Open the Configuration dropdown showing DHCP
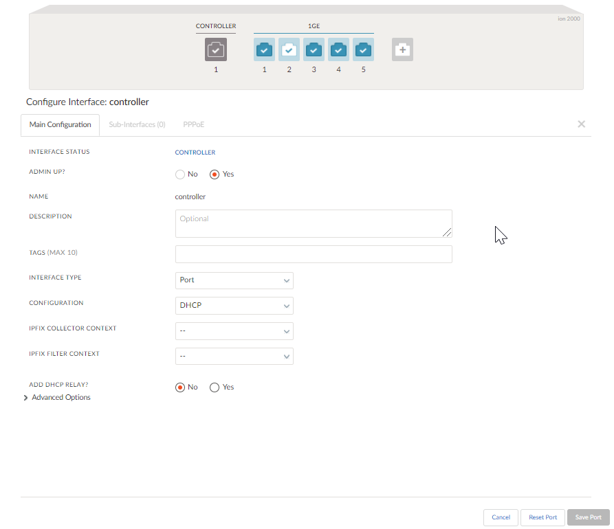 pyautogui.click(x=234, y=305)
